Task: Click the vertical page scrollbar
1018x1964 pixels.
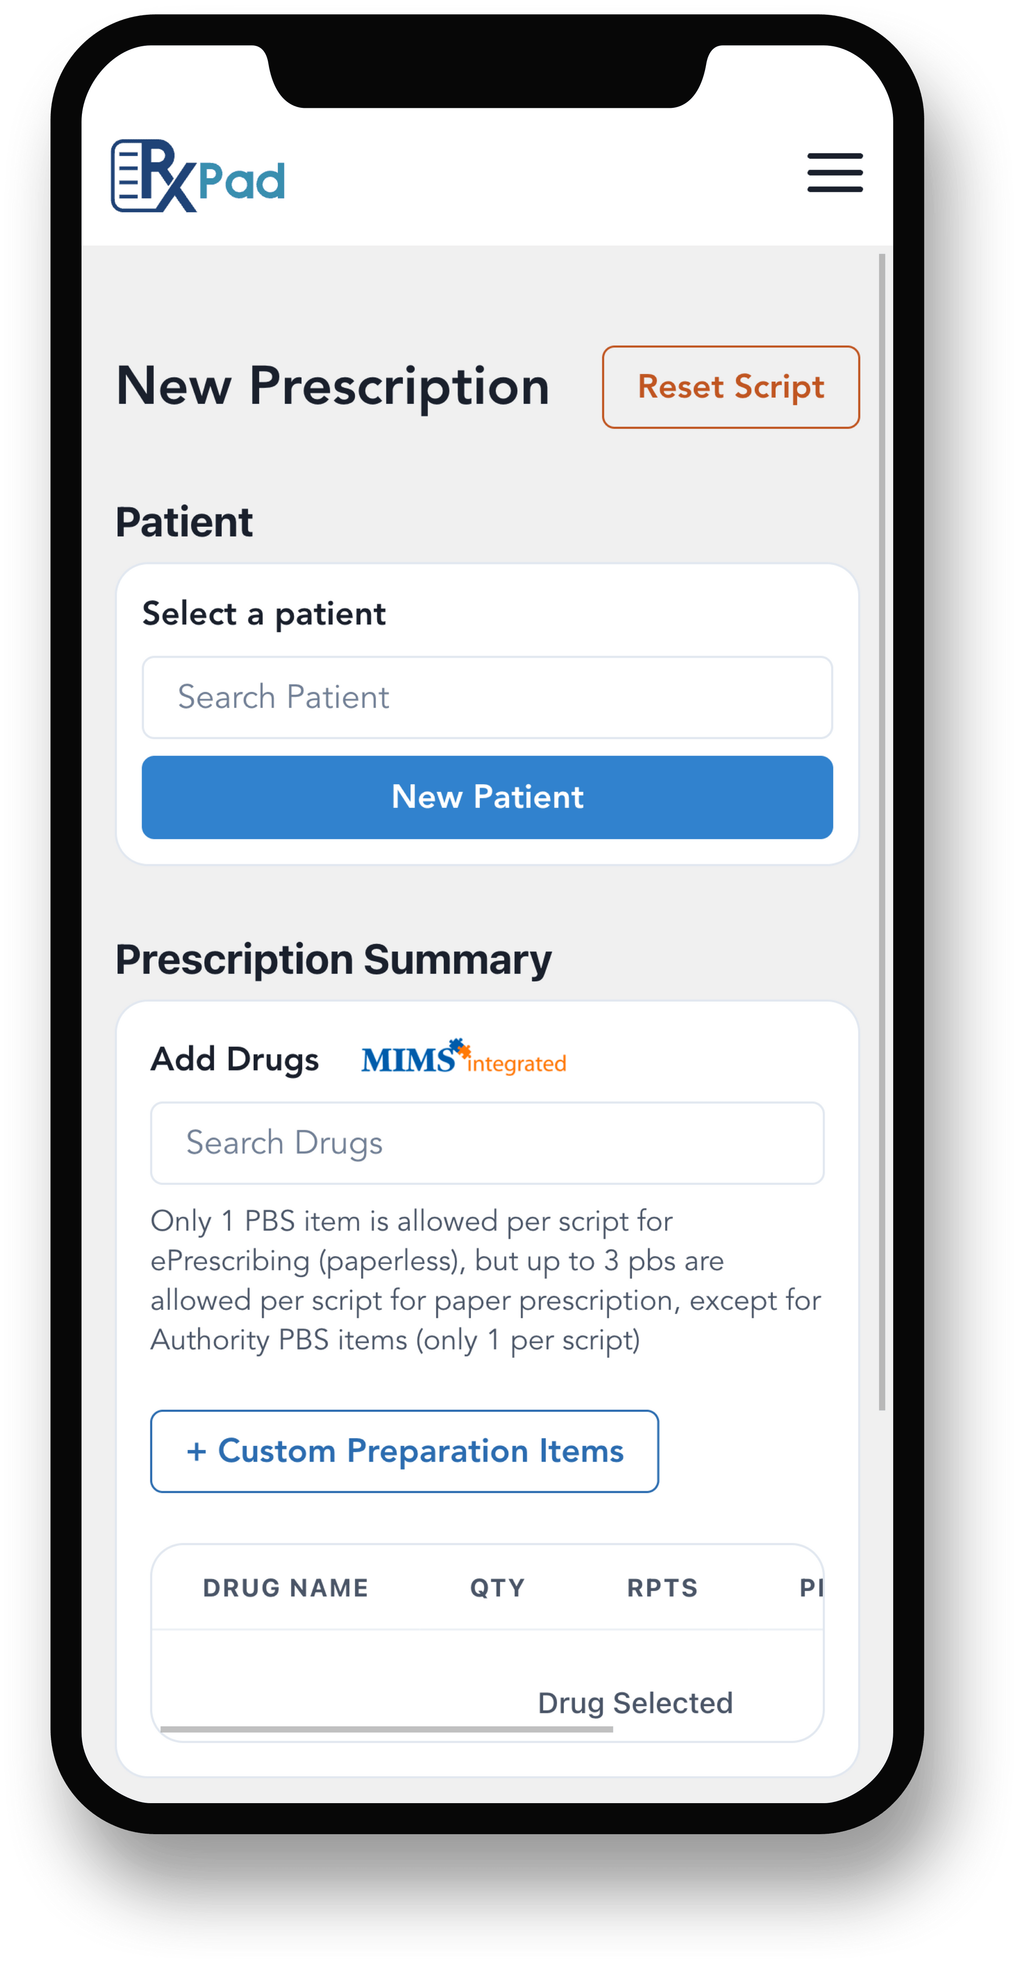Action: (882, 831)
